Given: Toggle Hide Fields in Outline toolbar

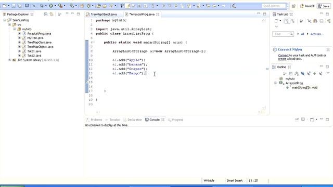Looking at the screenshot, I should click(x=303, y=73).
